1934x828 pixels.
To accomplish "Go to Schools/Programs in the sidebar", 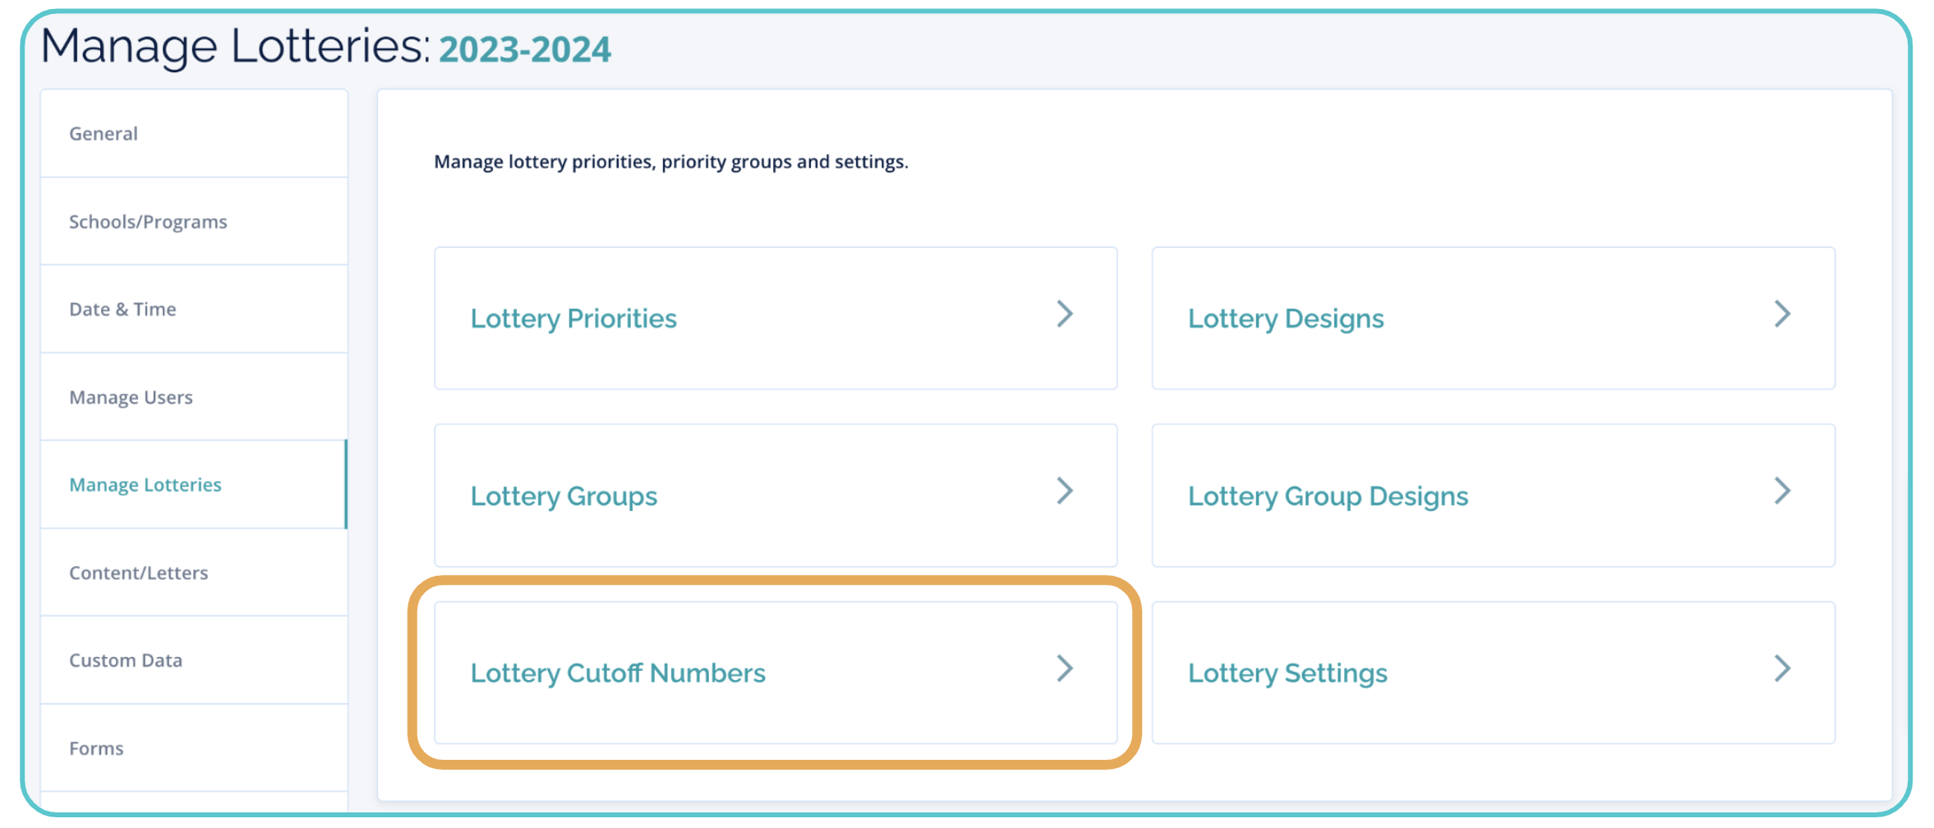I will click(148, 222).
